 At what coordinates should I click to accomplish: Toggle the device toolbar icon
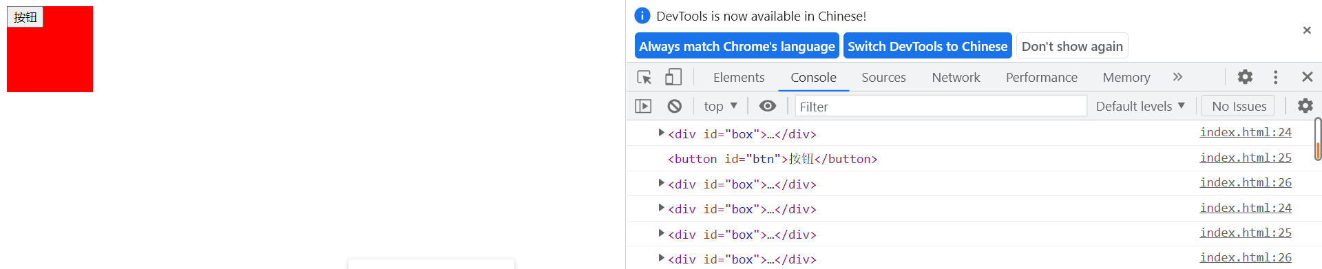point(673,77)
